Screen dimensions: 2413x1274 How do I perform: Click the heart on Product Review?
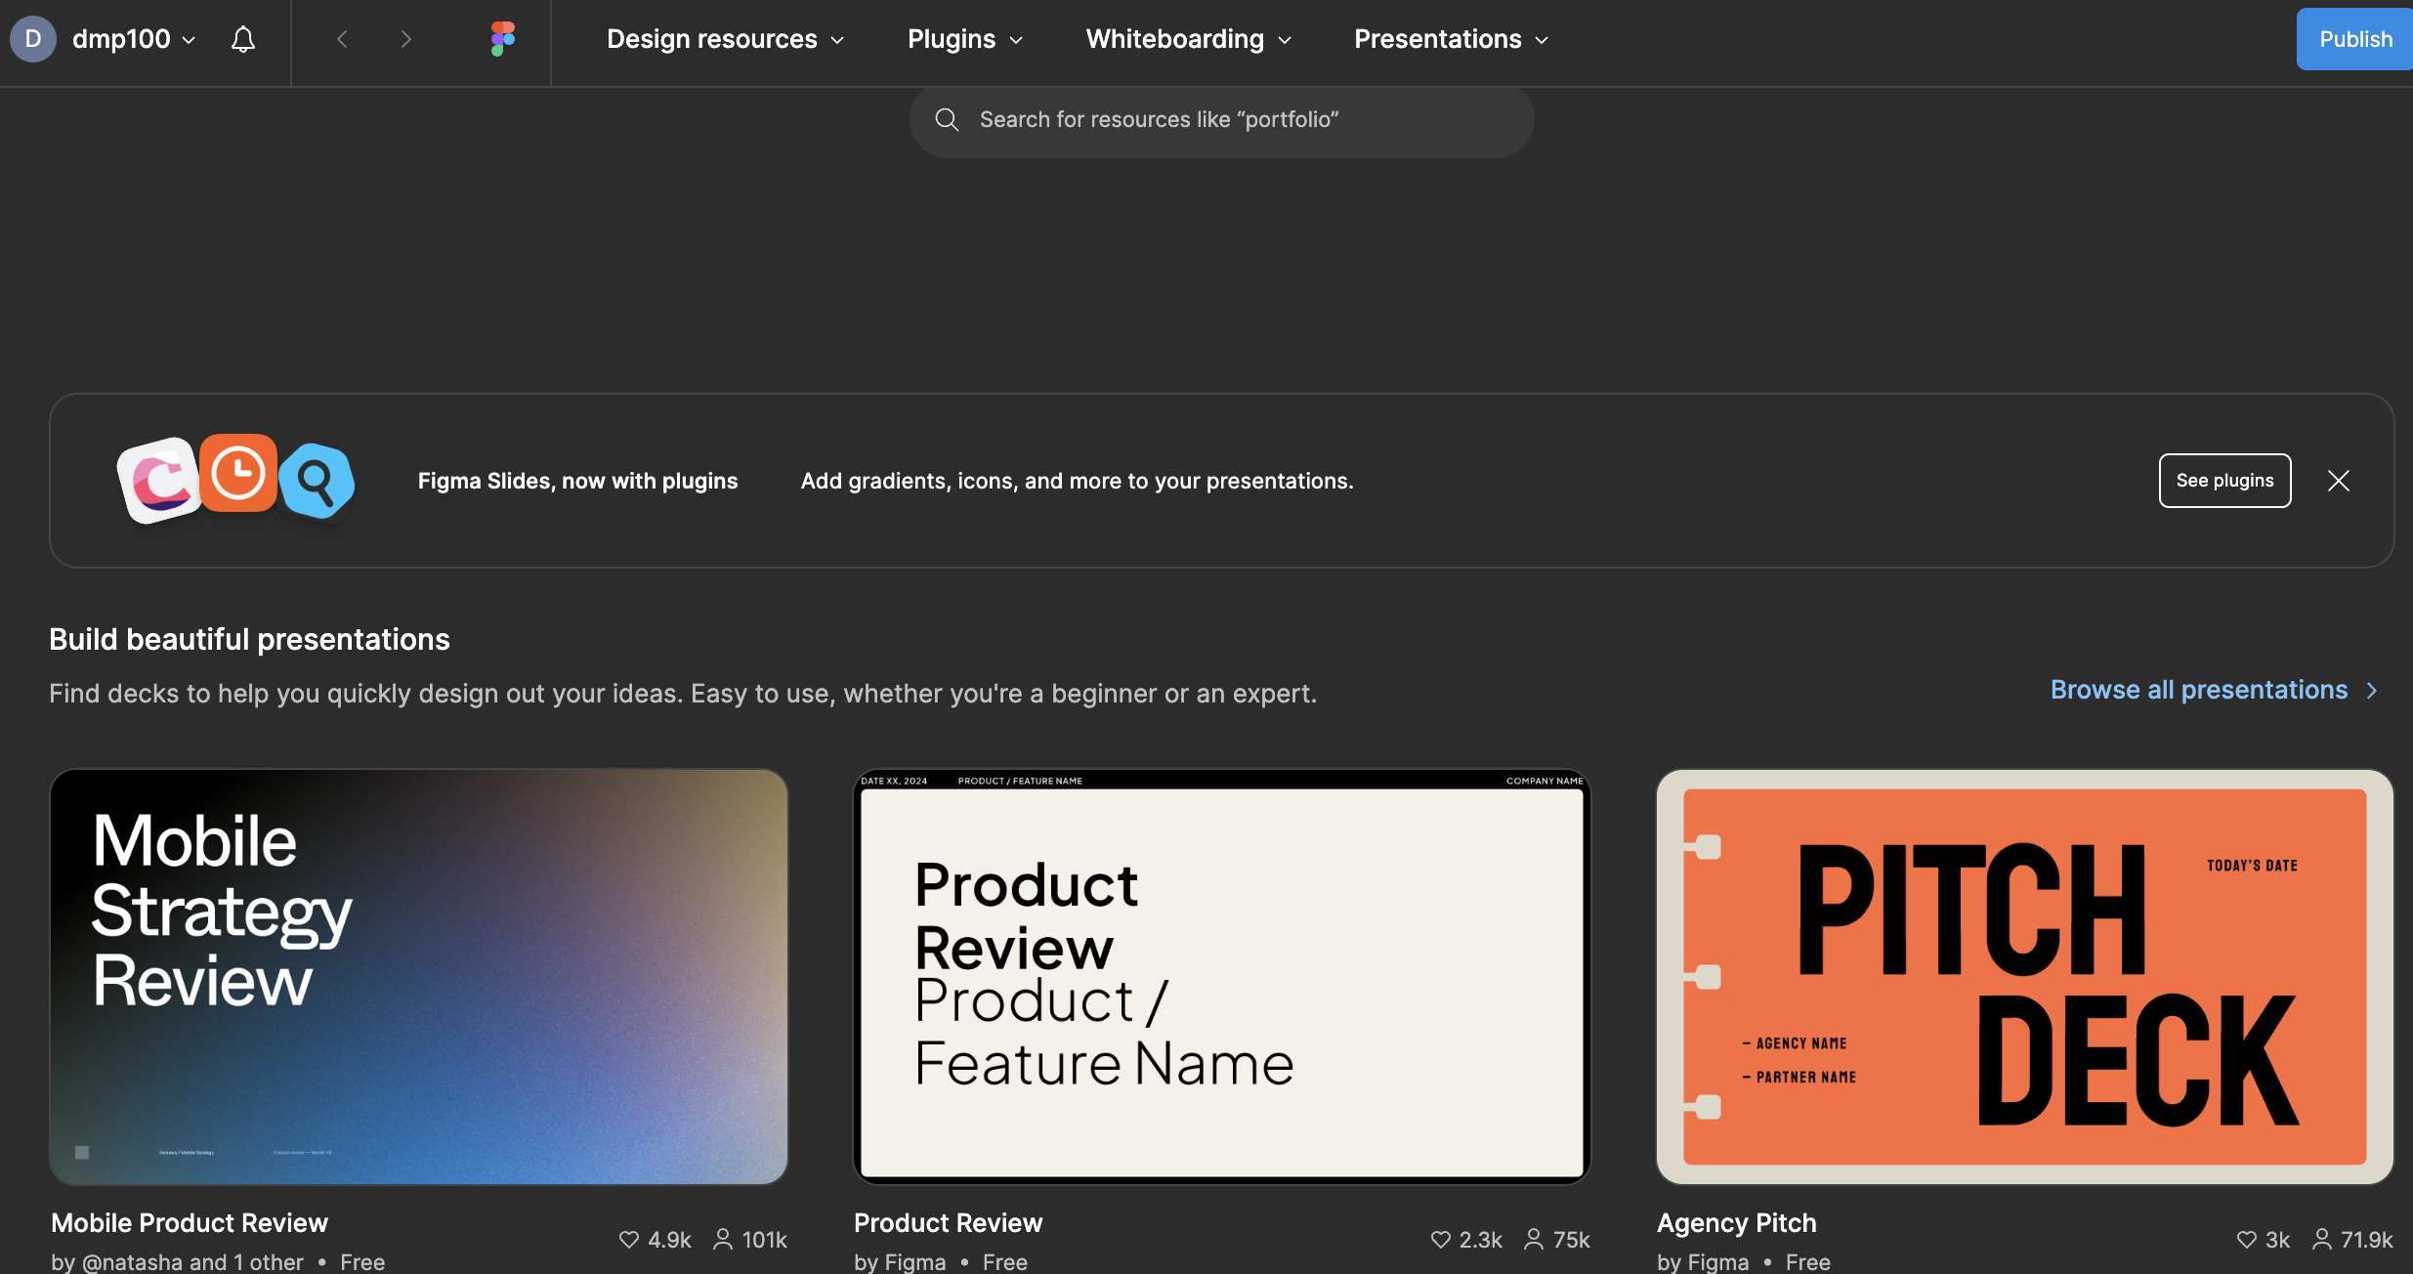[x=1440, y=1239]
